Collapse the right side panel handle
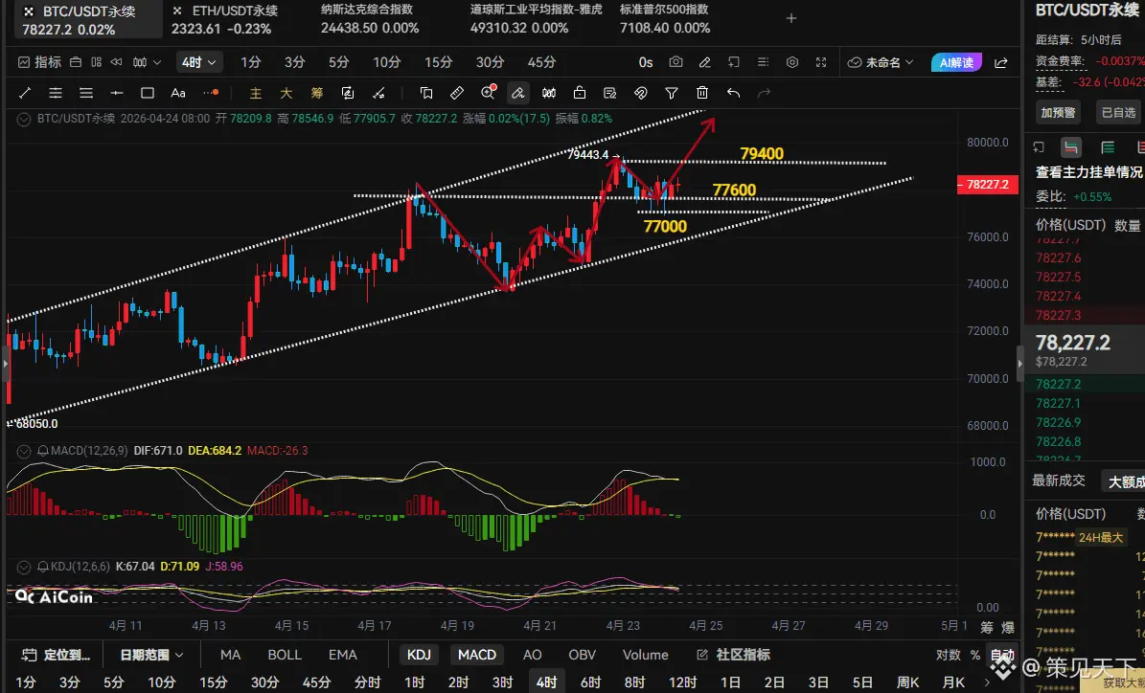 (1020, 364)
